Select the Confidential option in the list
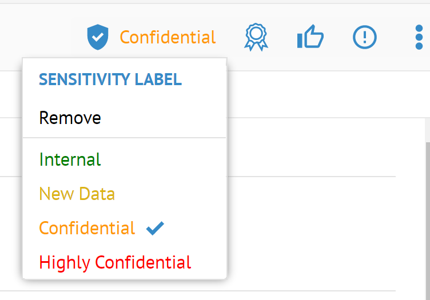Image resolution: width=430 pixels, height=300 pixels. click(87, 228)
